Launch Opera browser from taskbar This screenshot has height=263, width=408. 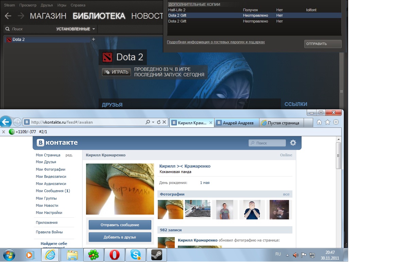114,254
